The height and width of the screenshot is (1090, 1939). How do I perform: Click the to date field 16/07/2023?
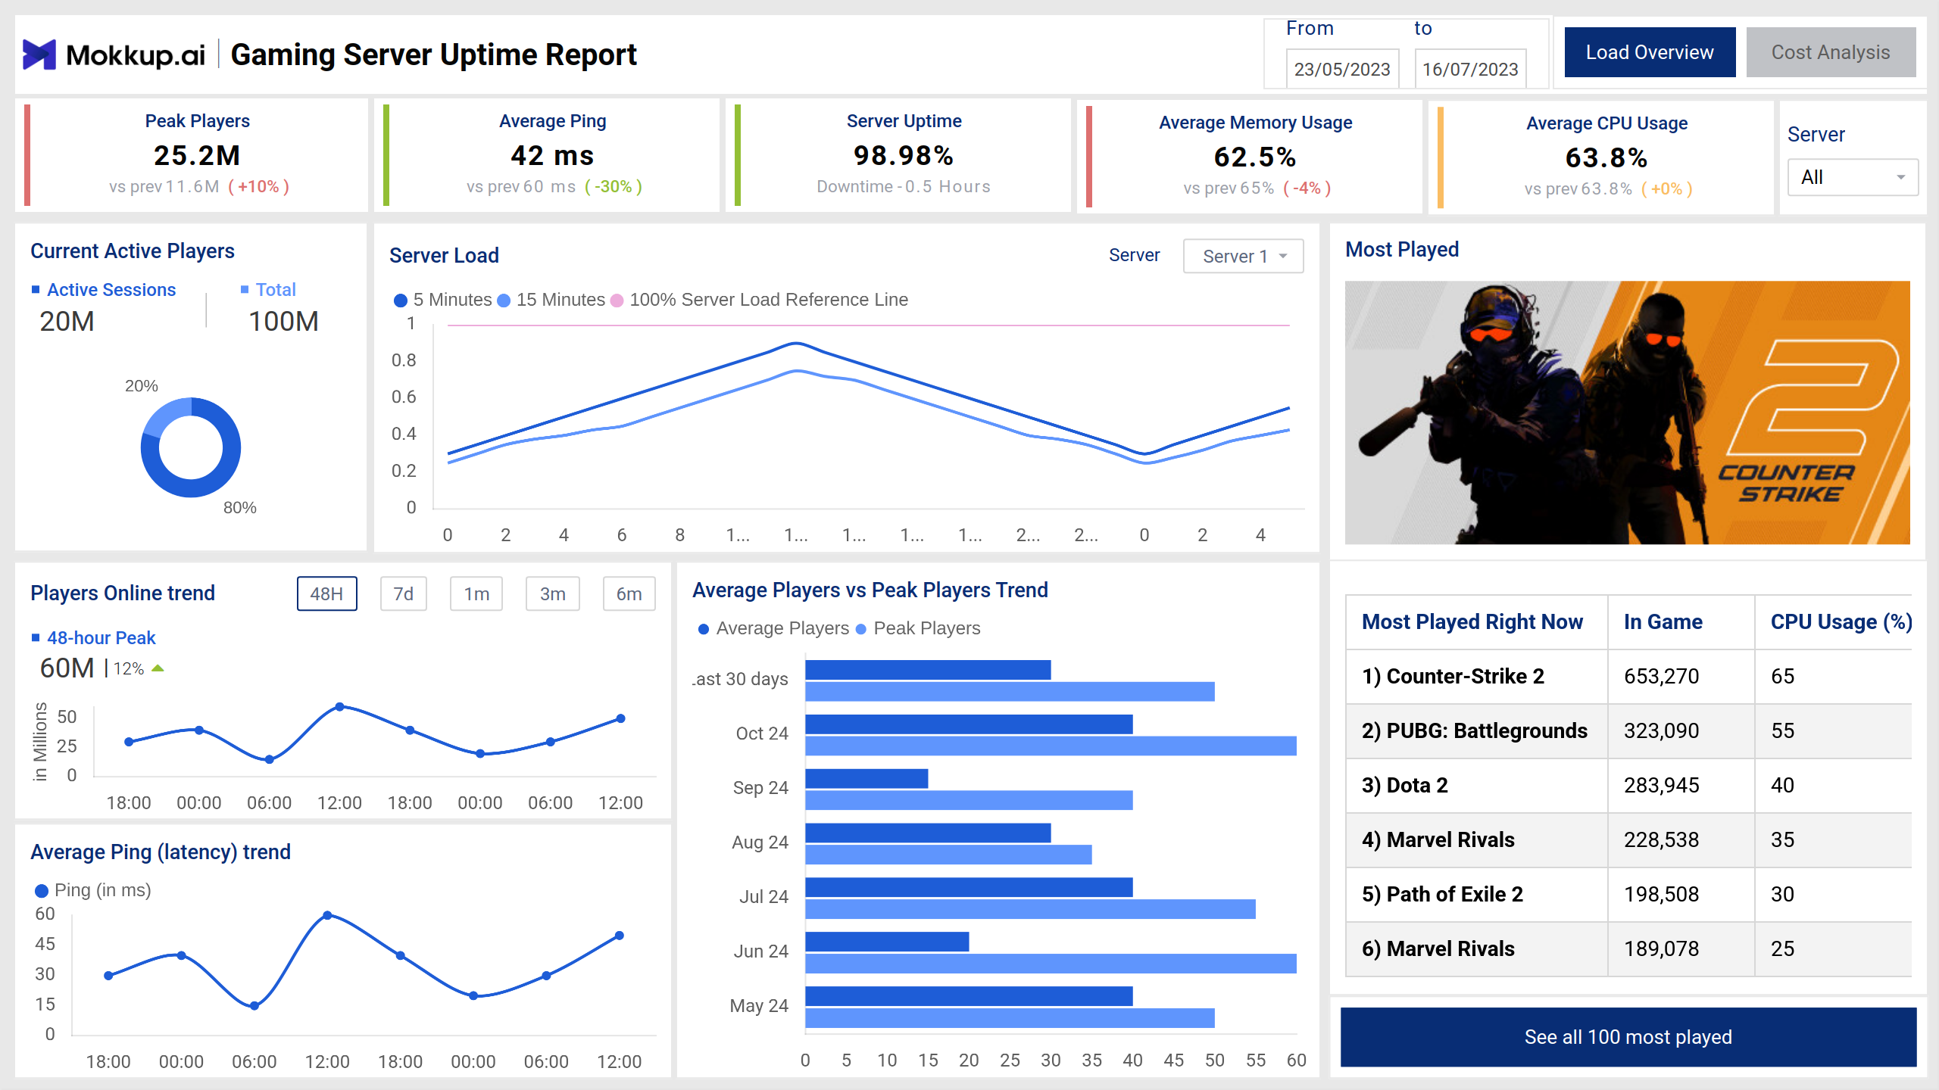point(1470,69)
